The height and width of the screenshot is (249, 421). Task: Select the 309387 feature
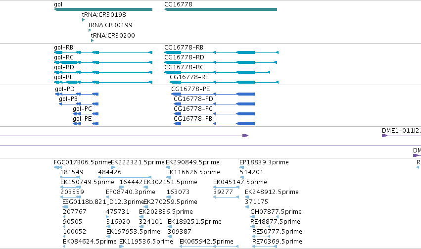[x=180, y=232]
